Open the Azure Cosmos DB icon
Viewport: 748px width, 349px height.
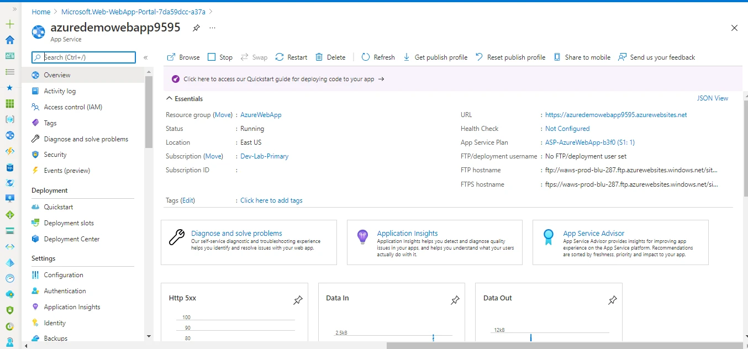coord(9,182)
